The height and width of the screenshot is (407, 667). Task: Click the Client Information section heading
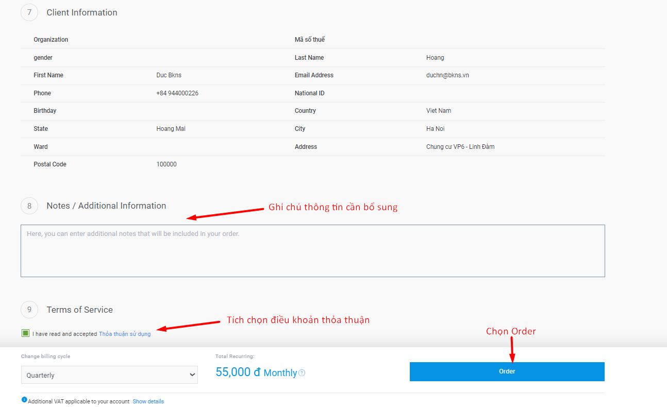(x=82, y=12)
